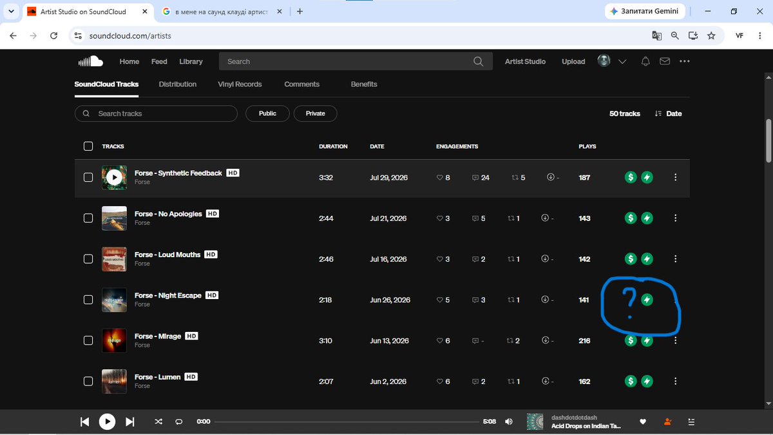
Task: Skip to next track in the player bar
Action: pos(129,421)
